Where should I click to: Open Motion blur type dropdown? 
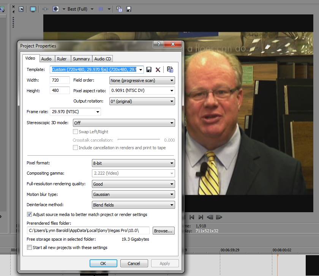[x=133, y=194]
